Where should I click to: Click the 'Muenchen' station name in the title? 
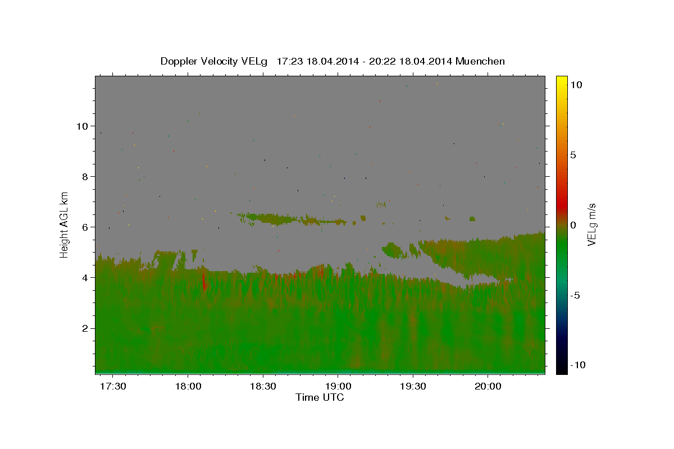tap(480, 61)
